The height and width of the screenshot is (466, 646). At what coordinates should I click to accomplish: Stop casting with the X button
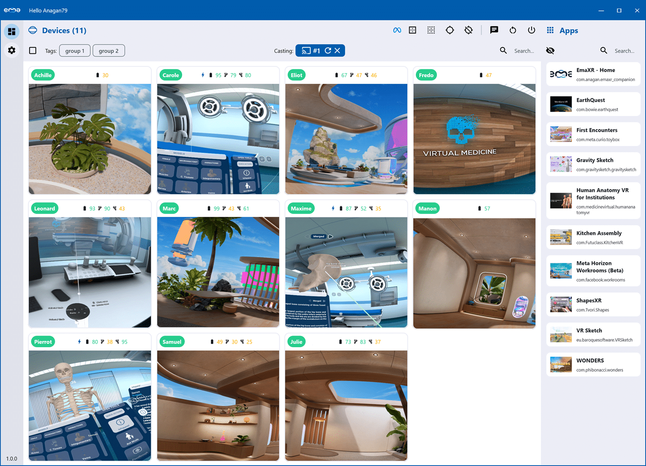[337, 51]
